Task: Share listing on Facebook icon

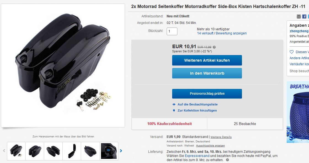Action: pos(304,17)
